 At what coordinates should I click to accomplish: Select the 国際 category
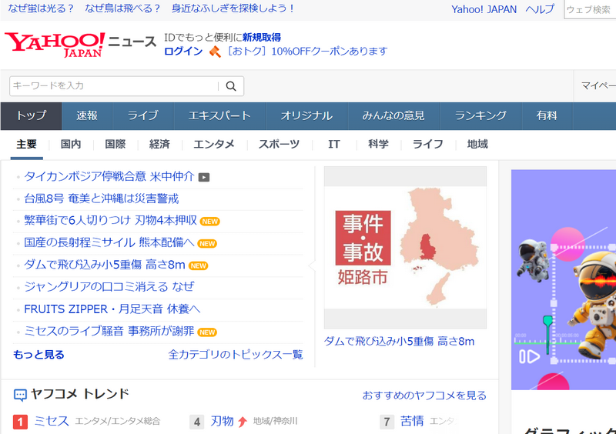(x=115, y=145)
